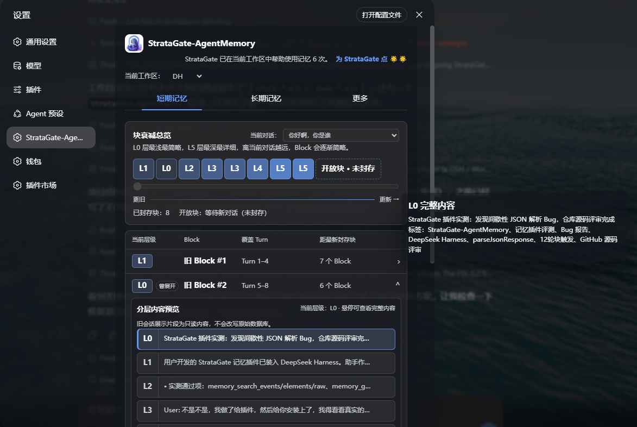Click the 曾展开 tag on Block #2
Viewport: 637px width, 427px height.
pos(167,286)
